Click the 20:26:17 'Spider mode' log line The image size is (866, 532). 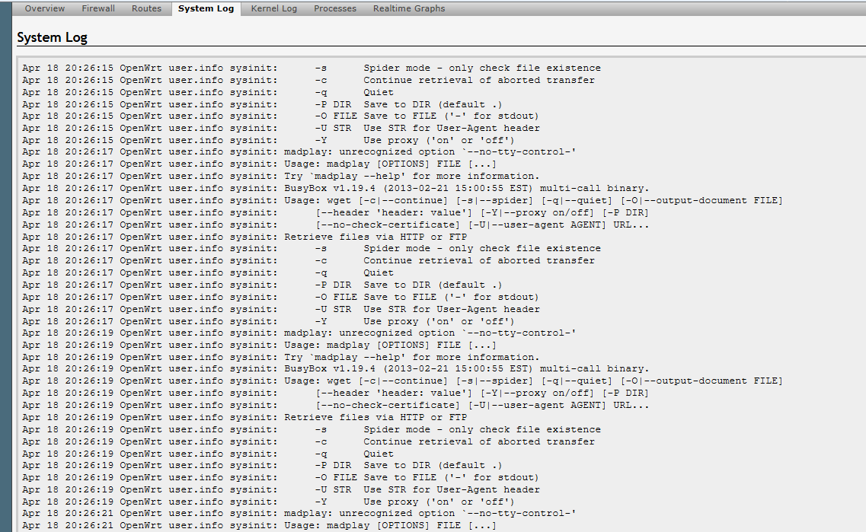point(312,248)
